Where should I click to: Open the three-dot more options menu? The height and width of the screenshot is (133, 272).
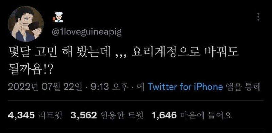[x=258, y=17]
